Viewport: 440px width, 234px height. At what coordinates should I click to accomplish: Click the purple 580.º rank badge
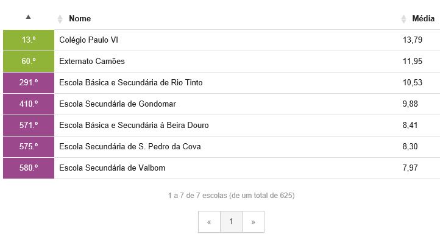[29, 168]
